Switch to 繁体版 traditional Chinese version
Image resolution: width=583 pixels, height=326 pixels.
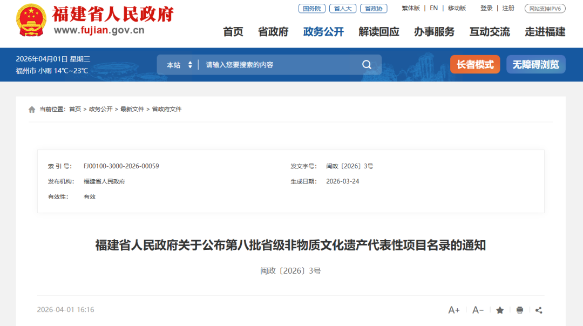click(x=411, y=8)
